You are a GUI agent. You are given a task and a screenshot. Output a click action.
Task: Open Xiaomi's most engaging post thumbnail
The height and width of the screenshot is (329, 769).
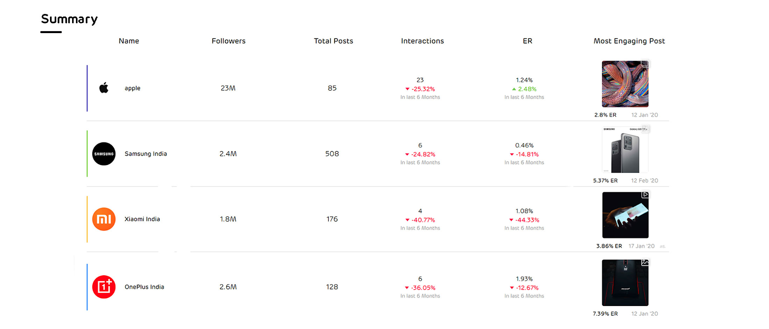(625, 216)
